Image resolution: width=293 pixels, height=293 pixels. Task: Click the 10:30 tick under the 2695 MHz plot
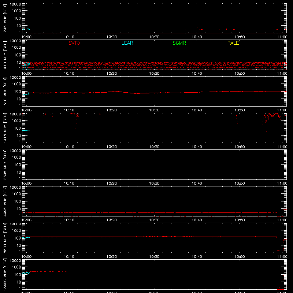tap(154, 183)
